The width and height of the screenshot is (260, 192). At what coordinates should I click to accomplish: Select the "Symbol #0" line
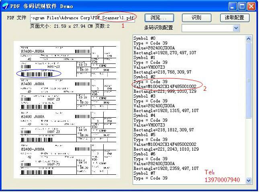tap(144, 38)
